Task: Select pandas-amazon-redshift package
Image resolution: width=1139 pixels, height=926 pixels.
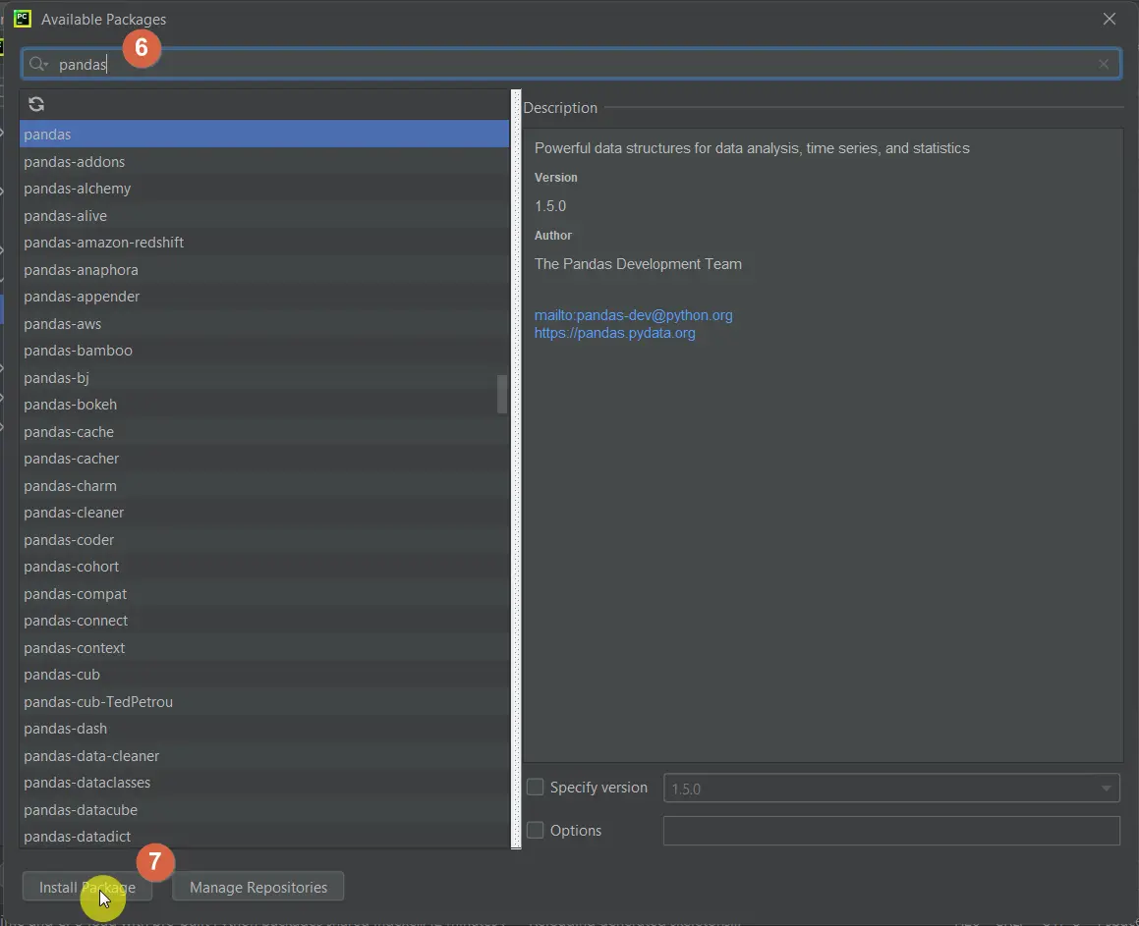Action: click(x=264, y=243)
